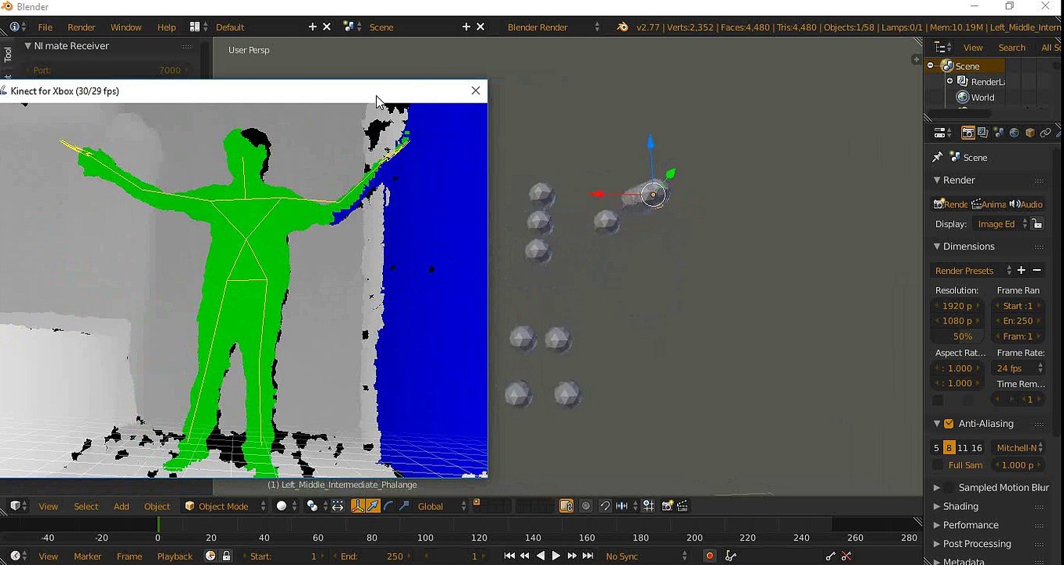Toggle proportional editing circle icon
The height and width of the screenshot is (565, 1064).
[586, 506]
